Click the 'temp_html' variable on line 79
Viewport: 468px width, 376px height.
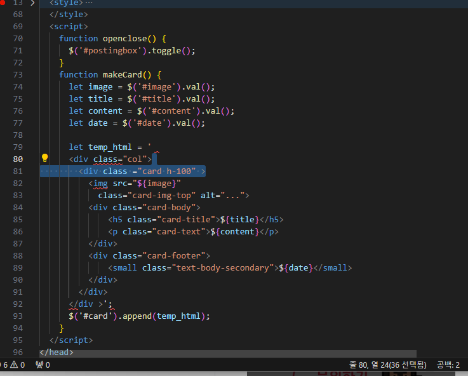pyautogui.click(x=110, y=147)
